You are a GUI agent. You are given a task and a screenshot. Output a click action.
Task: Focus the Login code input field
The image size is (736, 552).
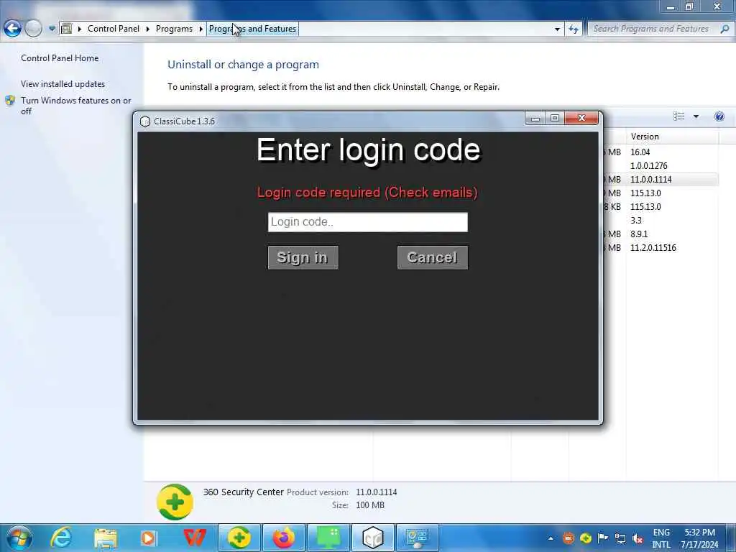coord(367,222)
